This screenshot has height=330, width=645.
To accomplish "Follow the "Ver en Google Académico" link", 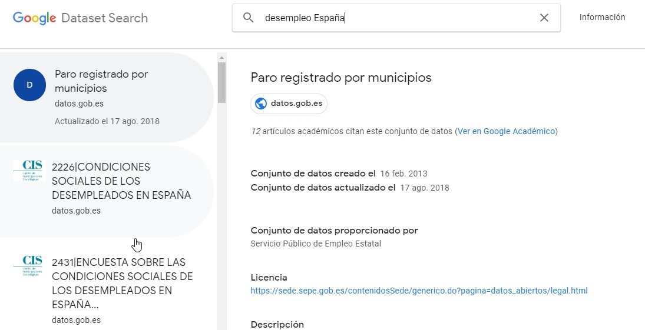I will point(506,131).
